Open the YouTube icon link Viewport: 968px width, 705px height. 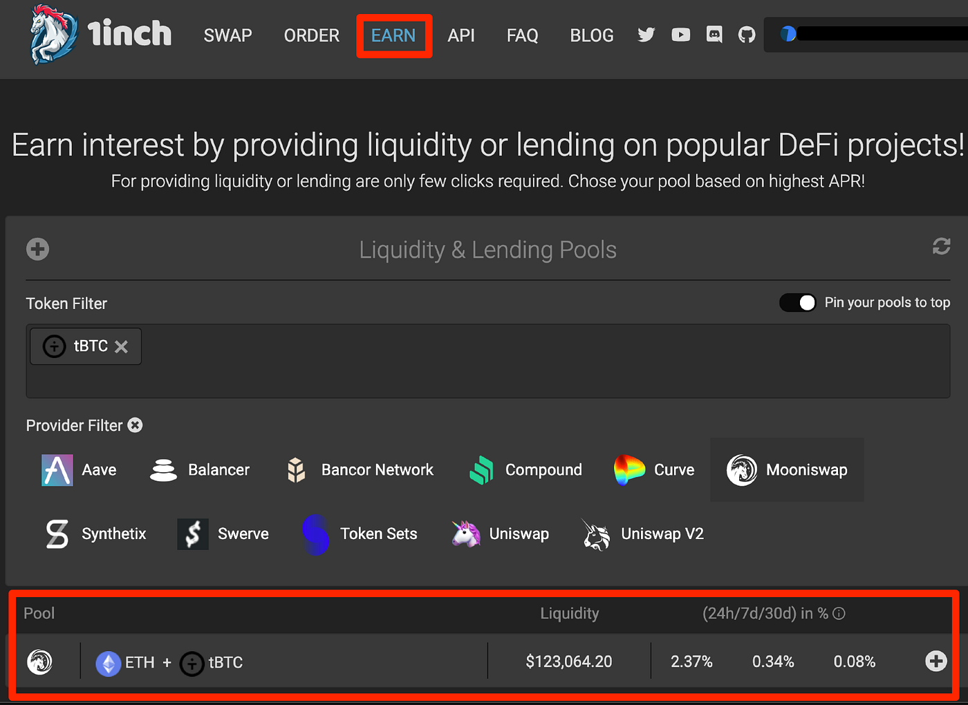pos(680,35)
